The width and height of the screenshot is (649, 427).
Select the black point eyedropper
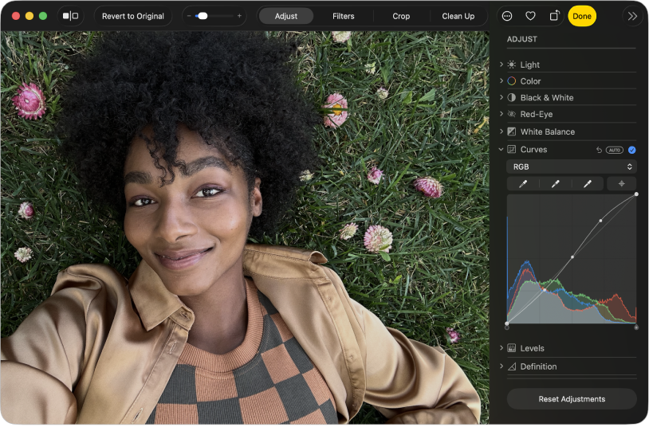coord(523,184)
